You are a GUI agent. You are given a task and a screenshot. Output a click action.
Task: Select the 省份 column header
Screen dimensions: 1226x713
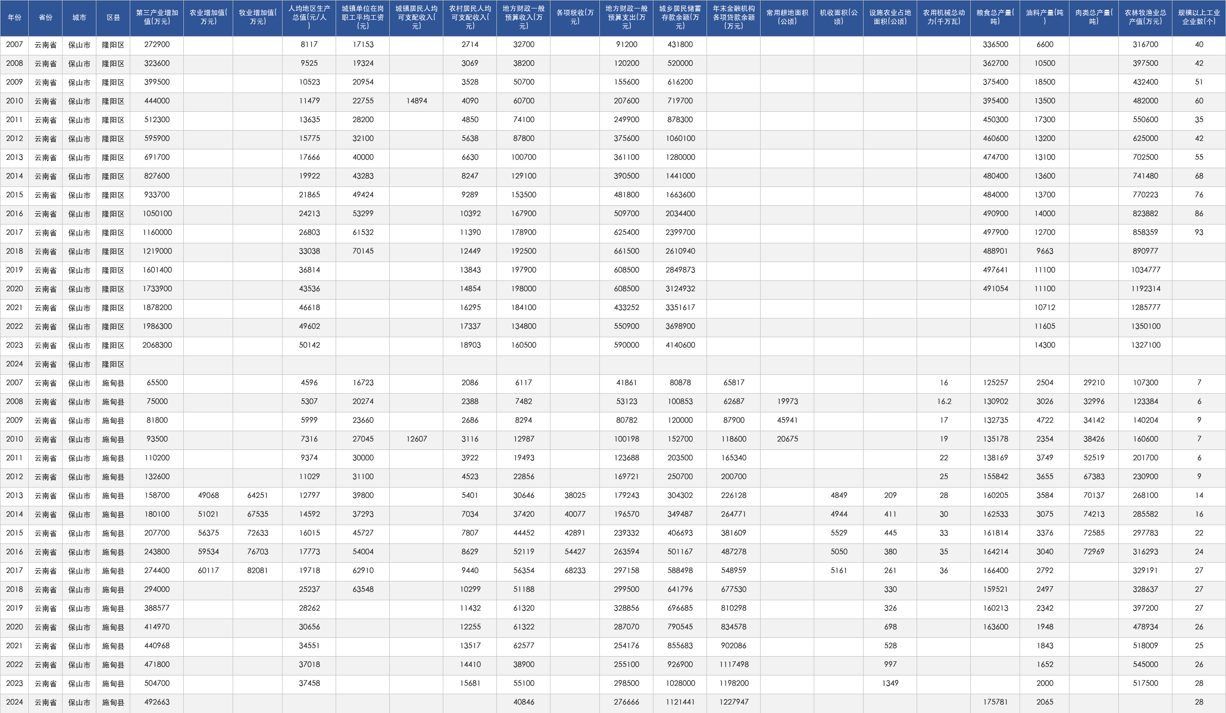pyautogui.click(x=46, y=18)
